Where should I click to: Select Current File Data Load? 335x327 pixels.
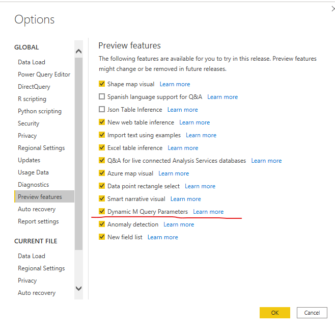[32, 256]
